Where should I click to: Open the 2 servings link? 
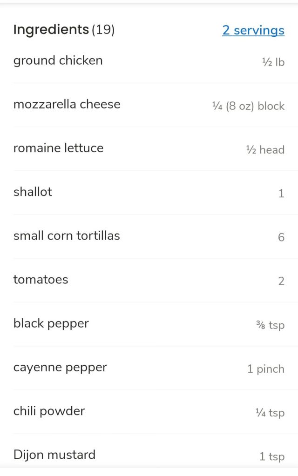tap(253, 30)
